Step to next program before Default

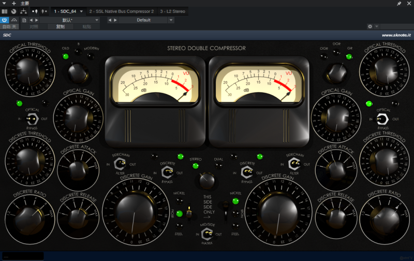(115, 20)
